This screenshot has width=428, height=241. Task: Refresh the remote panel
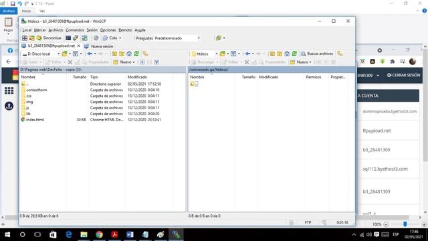294,54
